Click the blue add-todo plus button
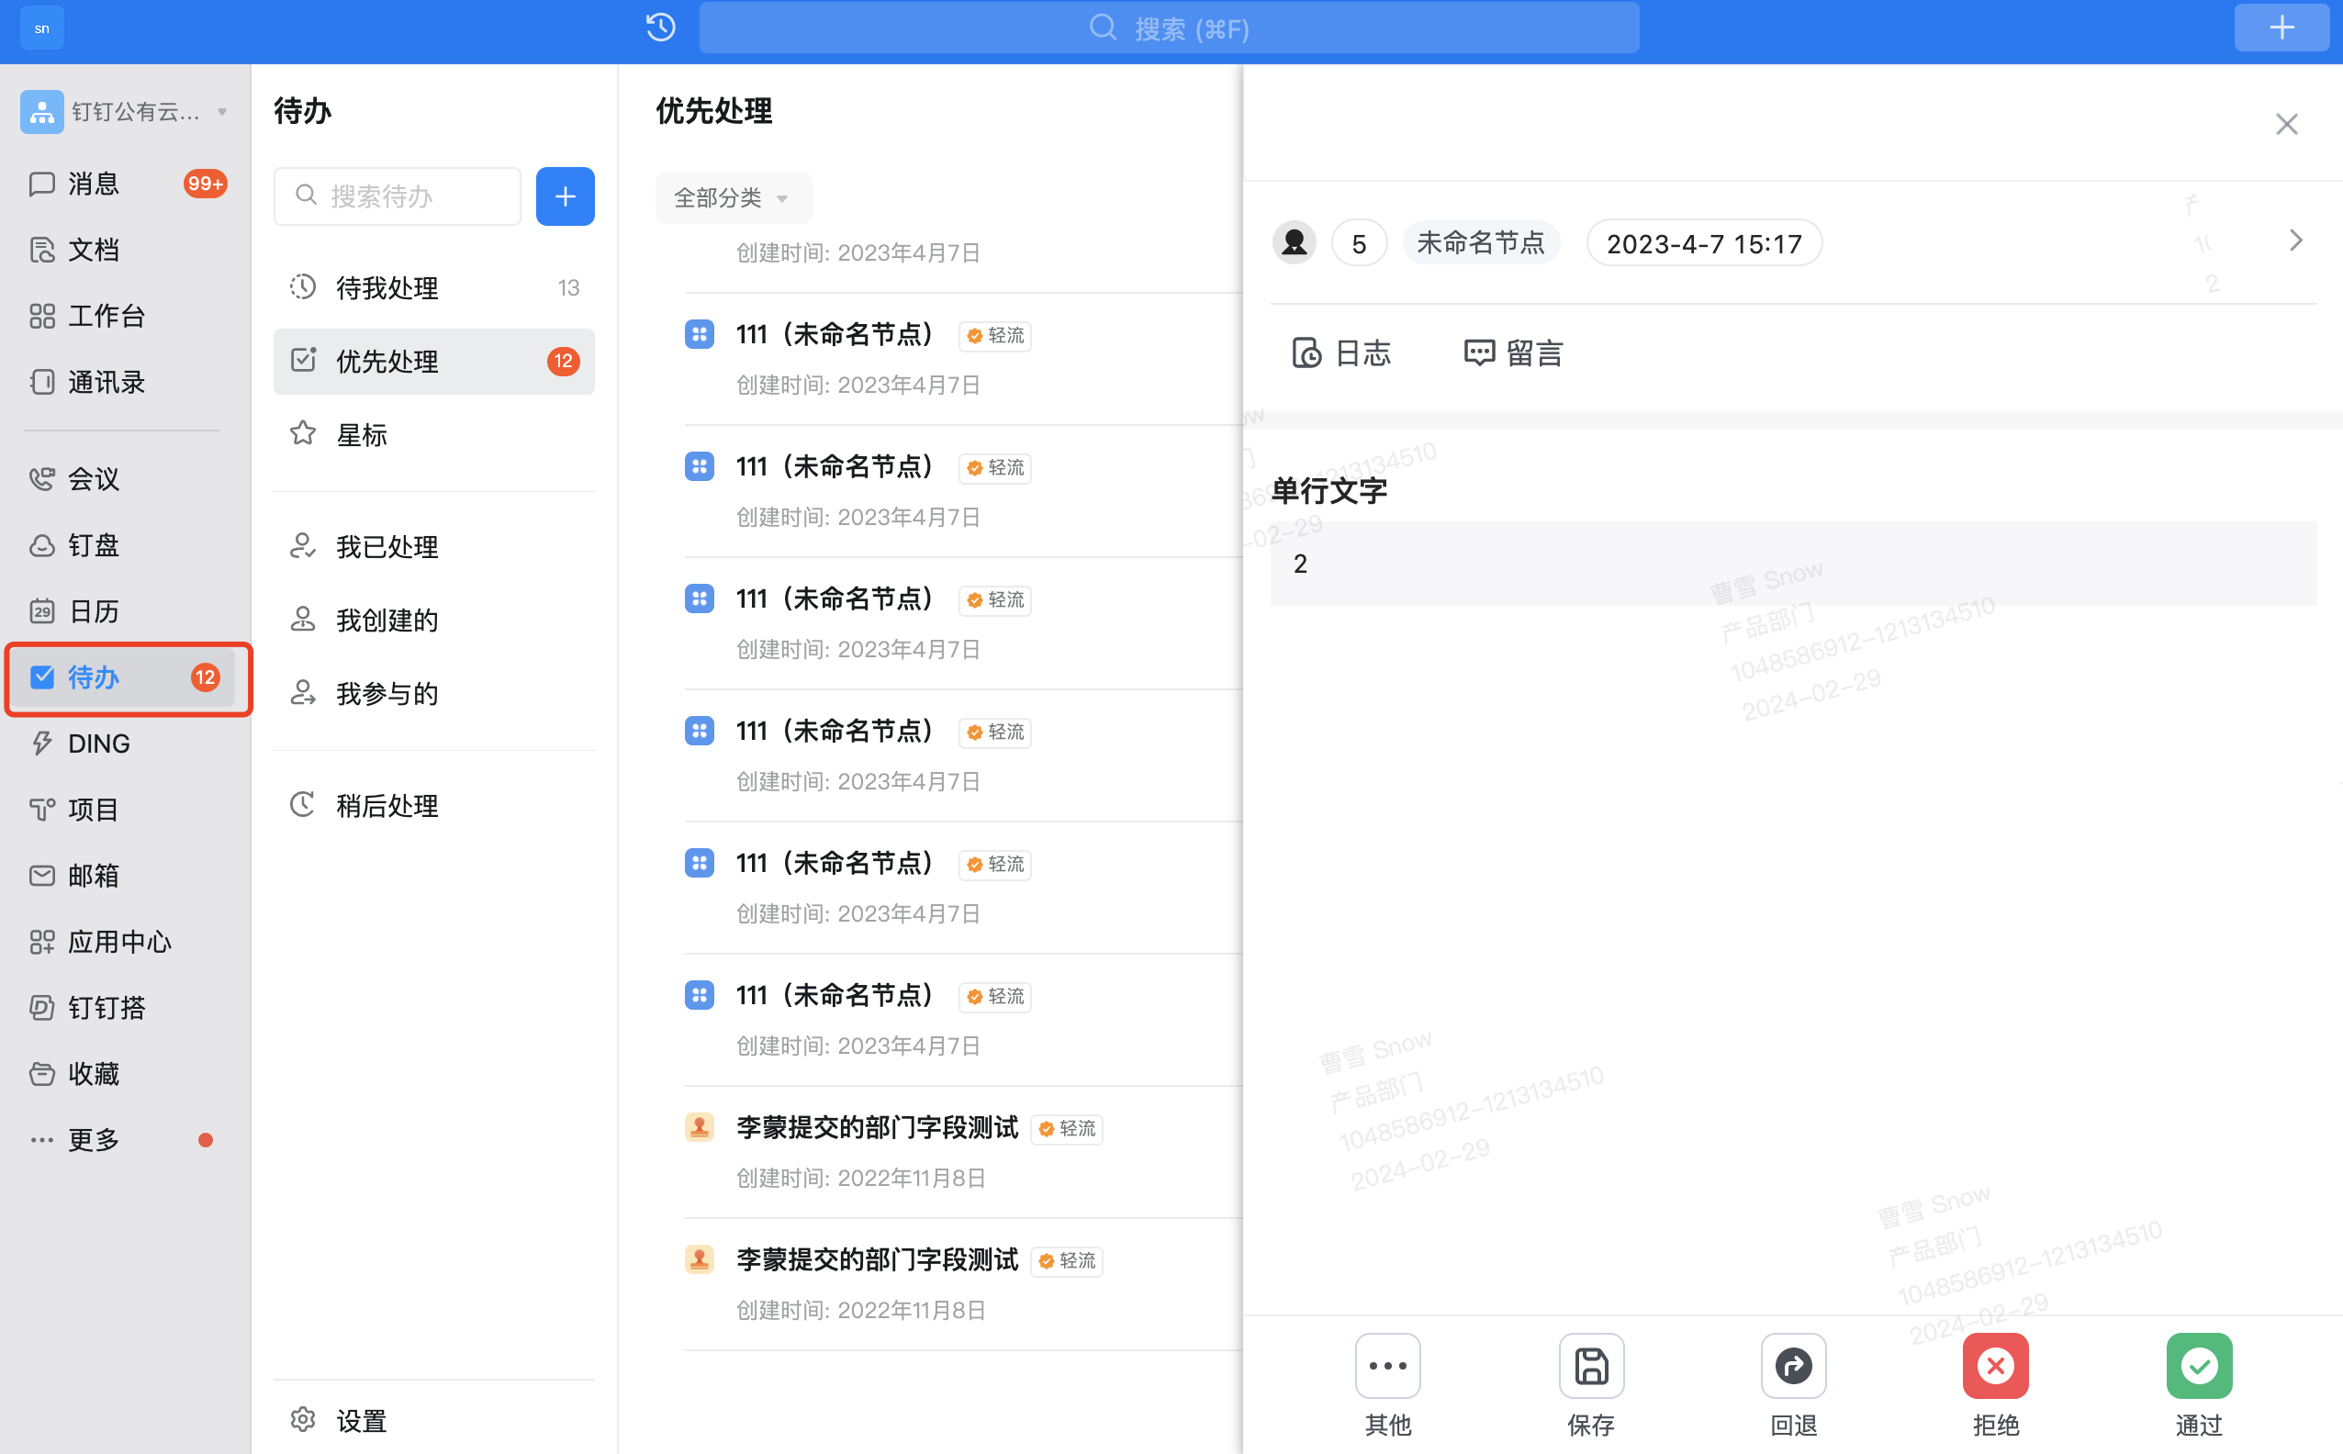Image resolution: width=2343 pixels, height=1454 pixels. (566, 196)
